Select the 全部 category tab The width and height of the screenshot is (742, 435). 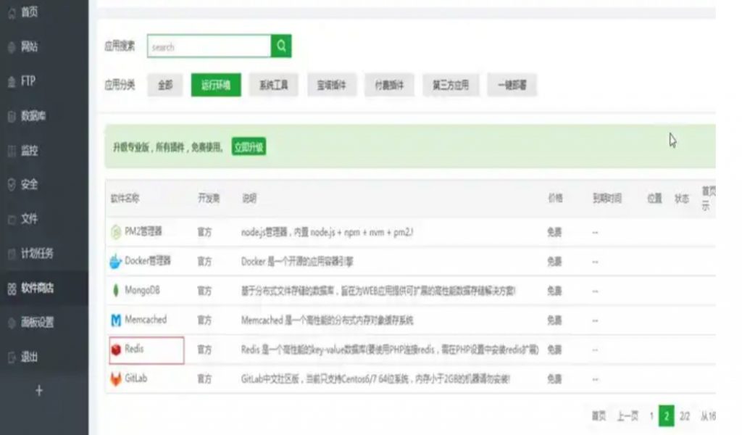click(x=165, y=86)
